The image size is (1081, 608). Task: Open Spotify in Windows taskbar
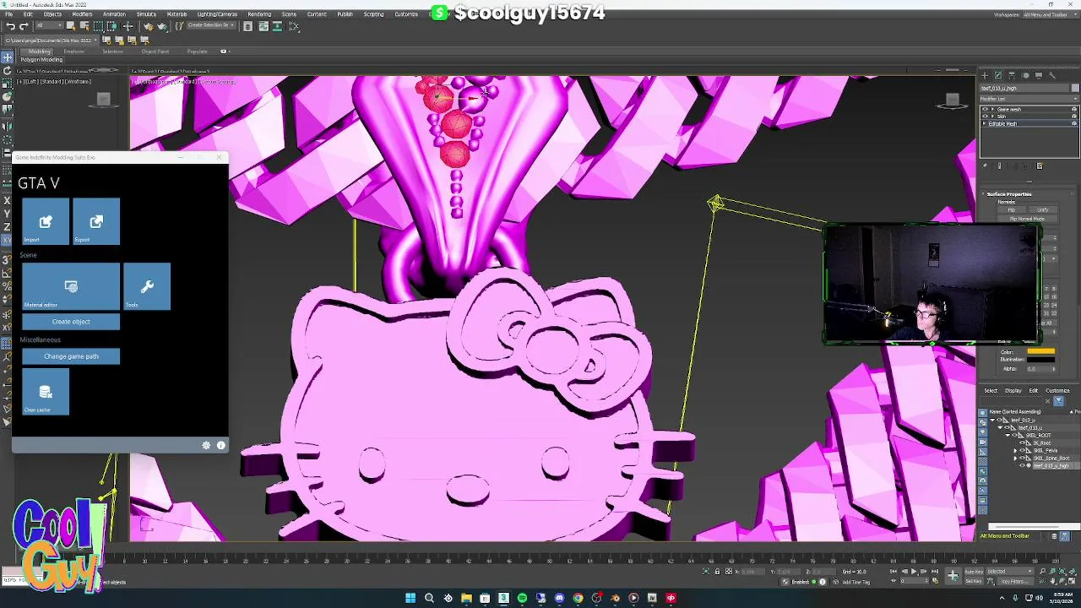[x=522, y=598]
